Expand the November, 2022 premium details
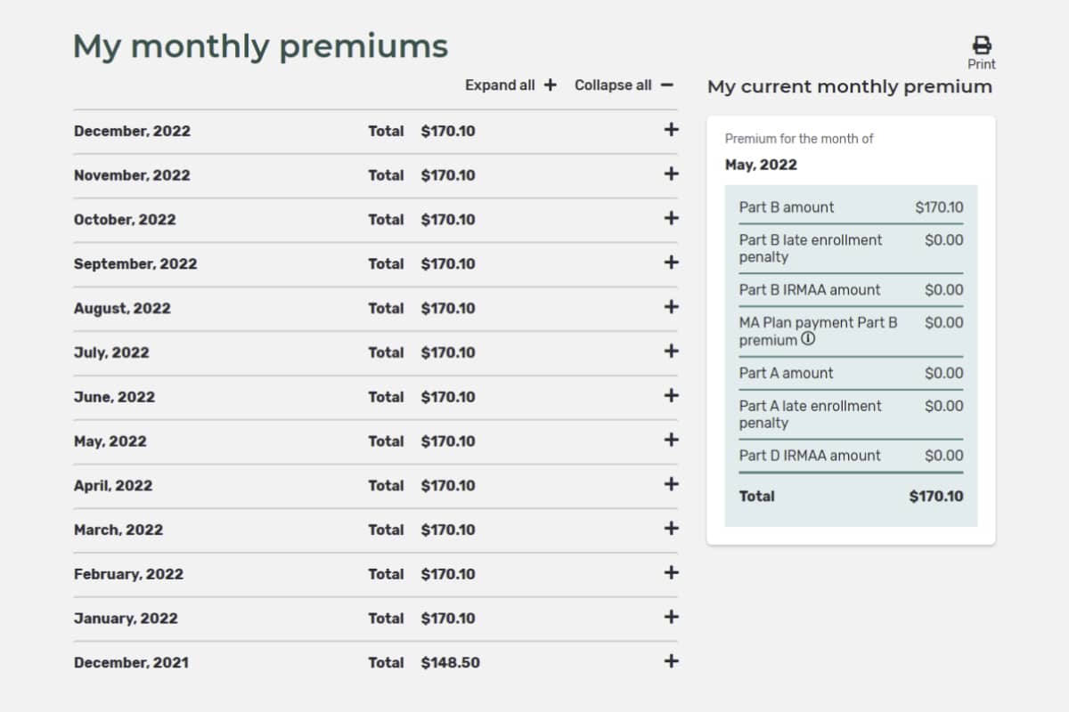The height and width of the screenshot is (712, 1069). [670, 174]
